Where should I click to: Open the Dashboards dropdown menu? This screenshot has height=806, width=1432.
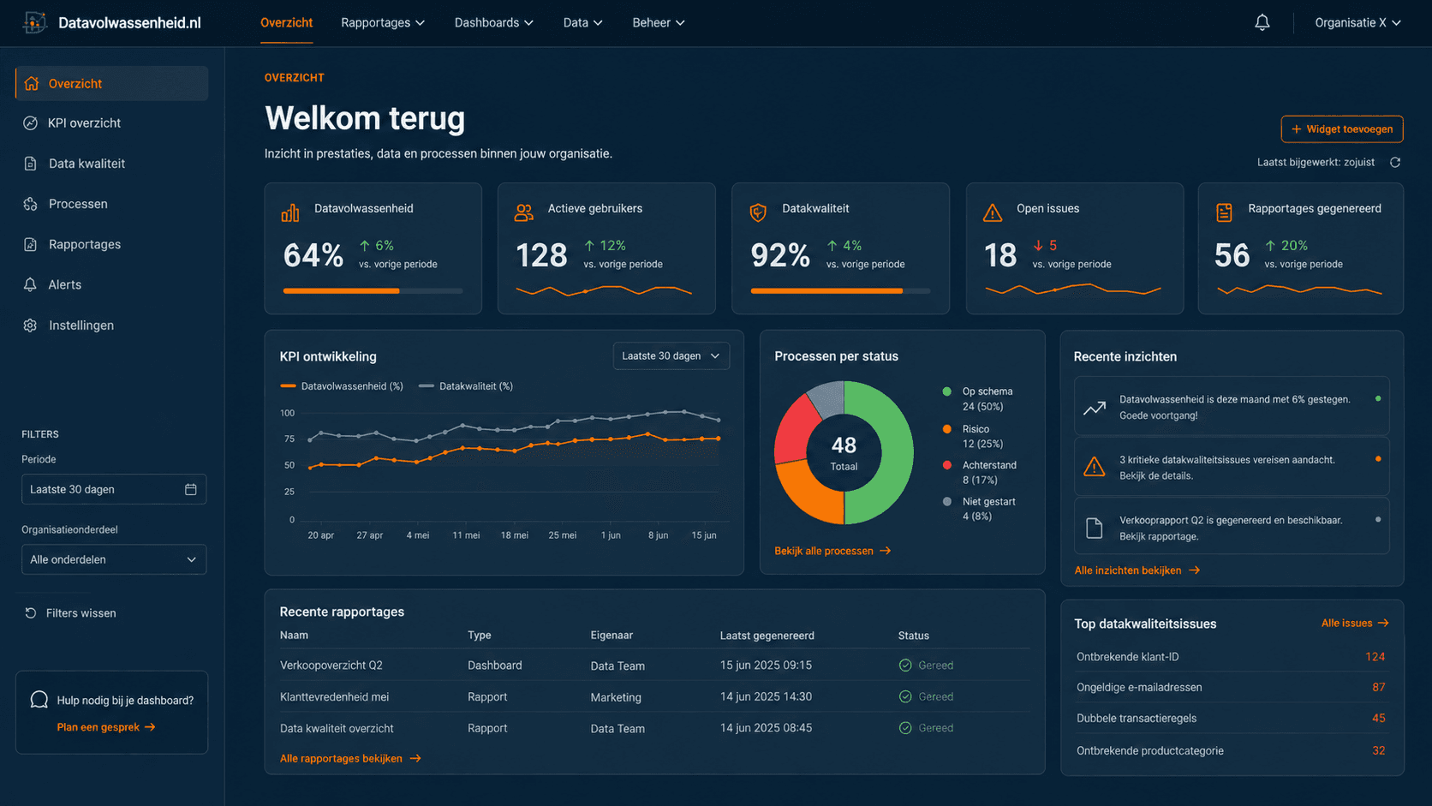point(494,22)
